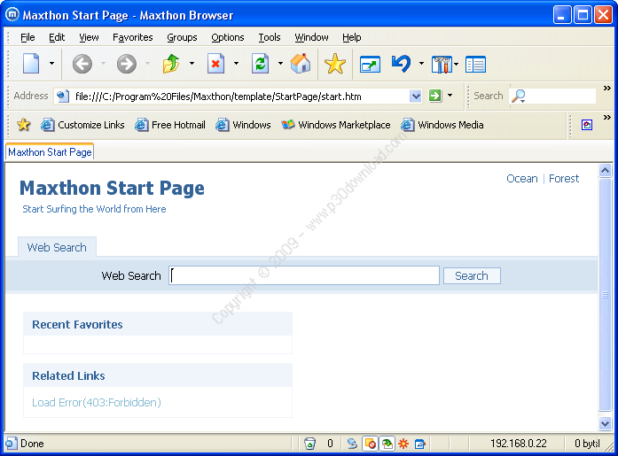This screenshot has height=456, width=618.
Task: Toggle the green-arrow status bar icon
Action: 387,444
